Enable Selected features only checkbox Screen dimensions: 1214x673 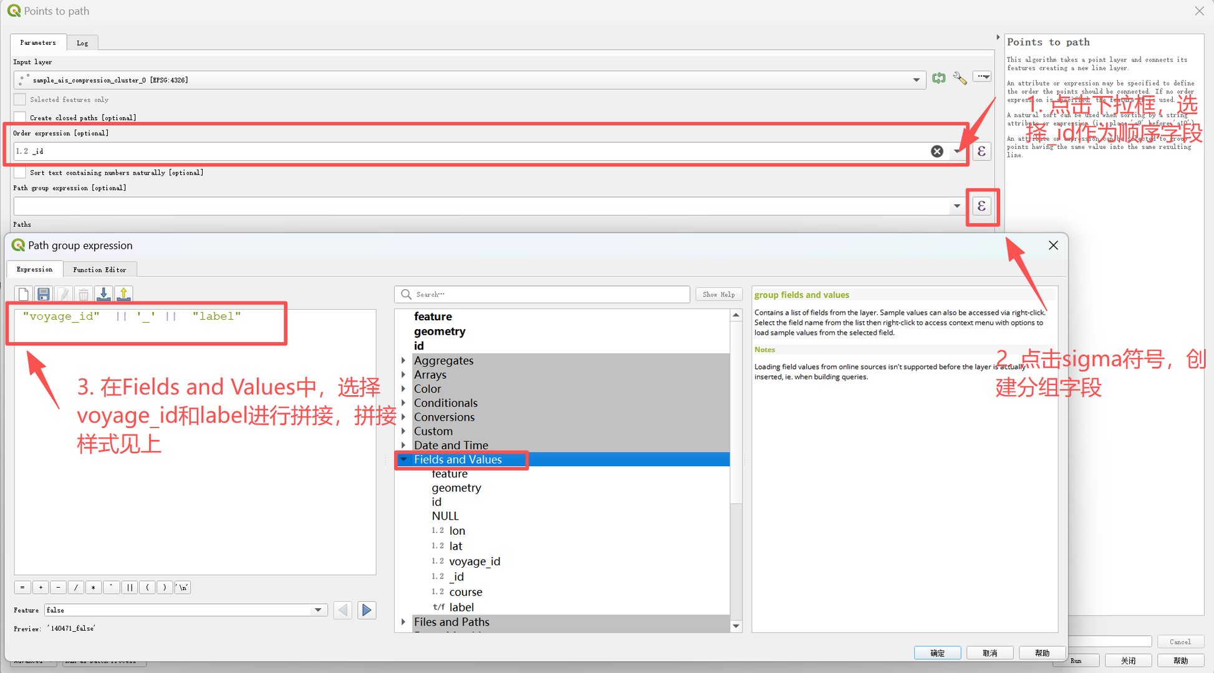pos(20,100)
